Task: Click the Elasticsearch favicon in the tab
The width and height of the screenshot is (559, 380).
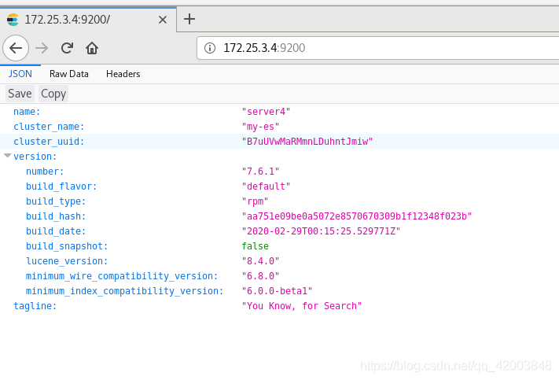Action: point(13,20)
